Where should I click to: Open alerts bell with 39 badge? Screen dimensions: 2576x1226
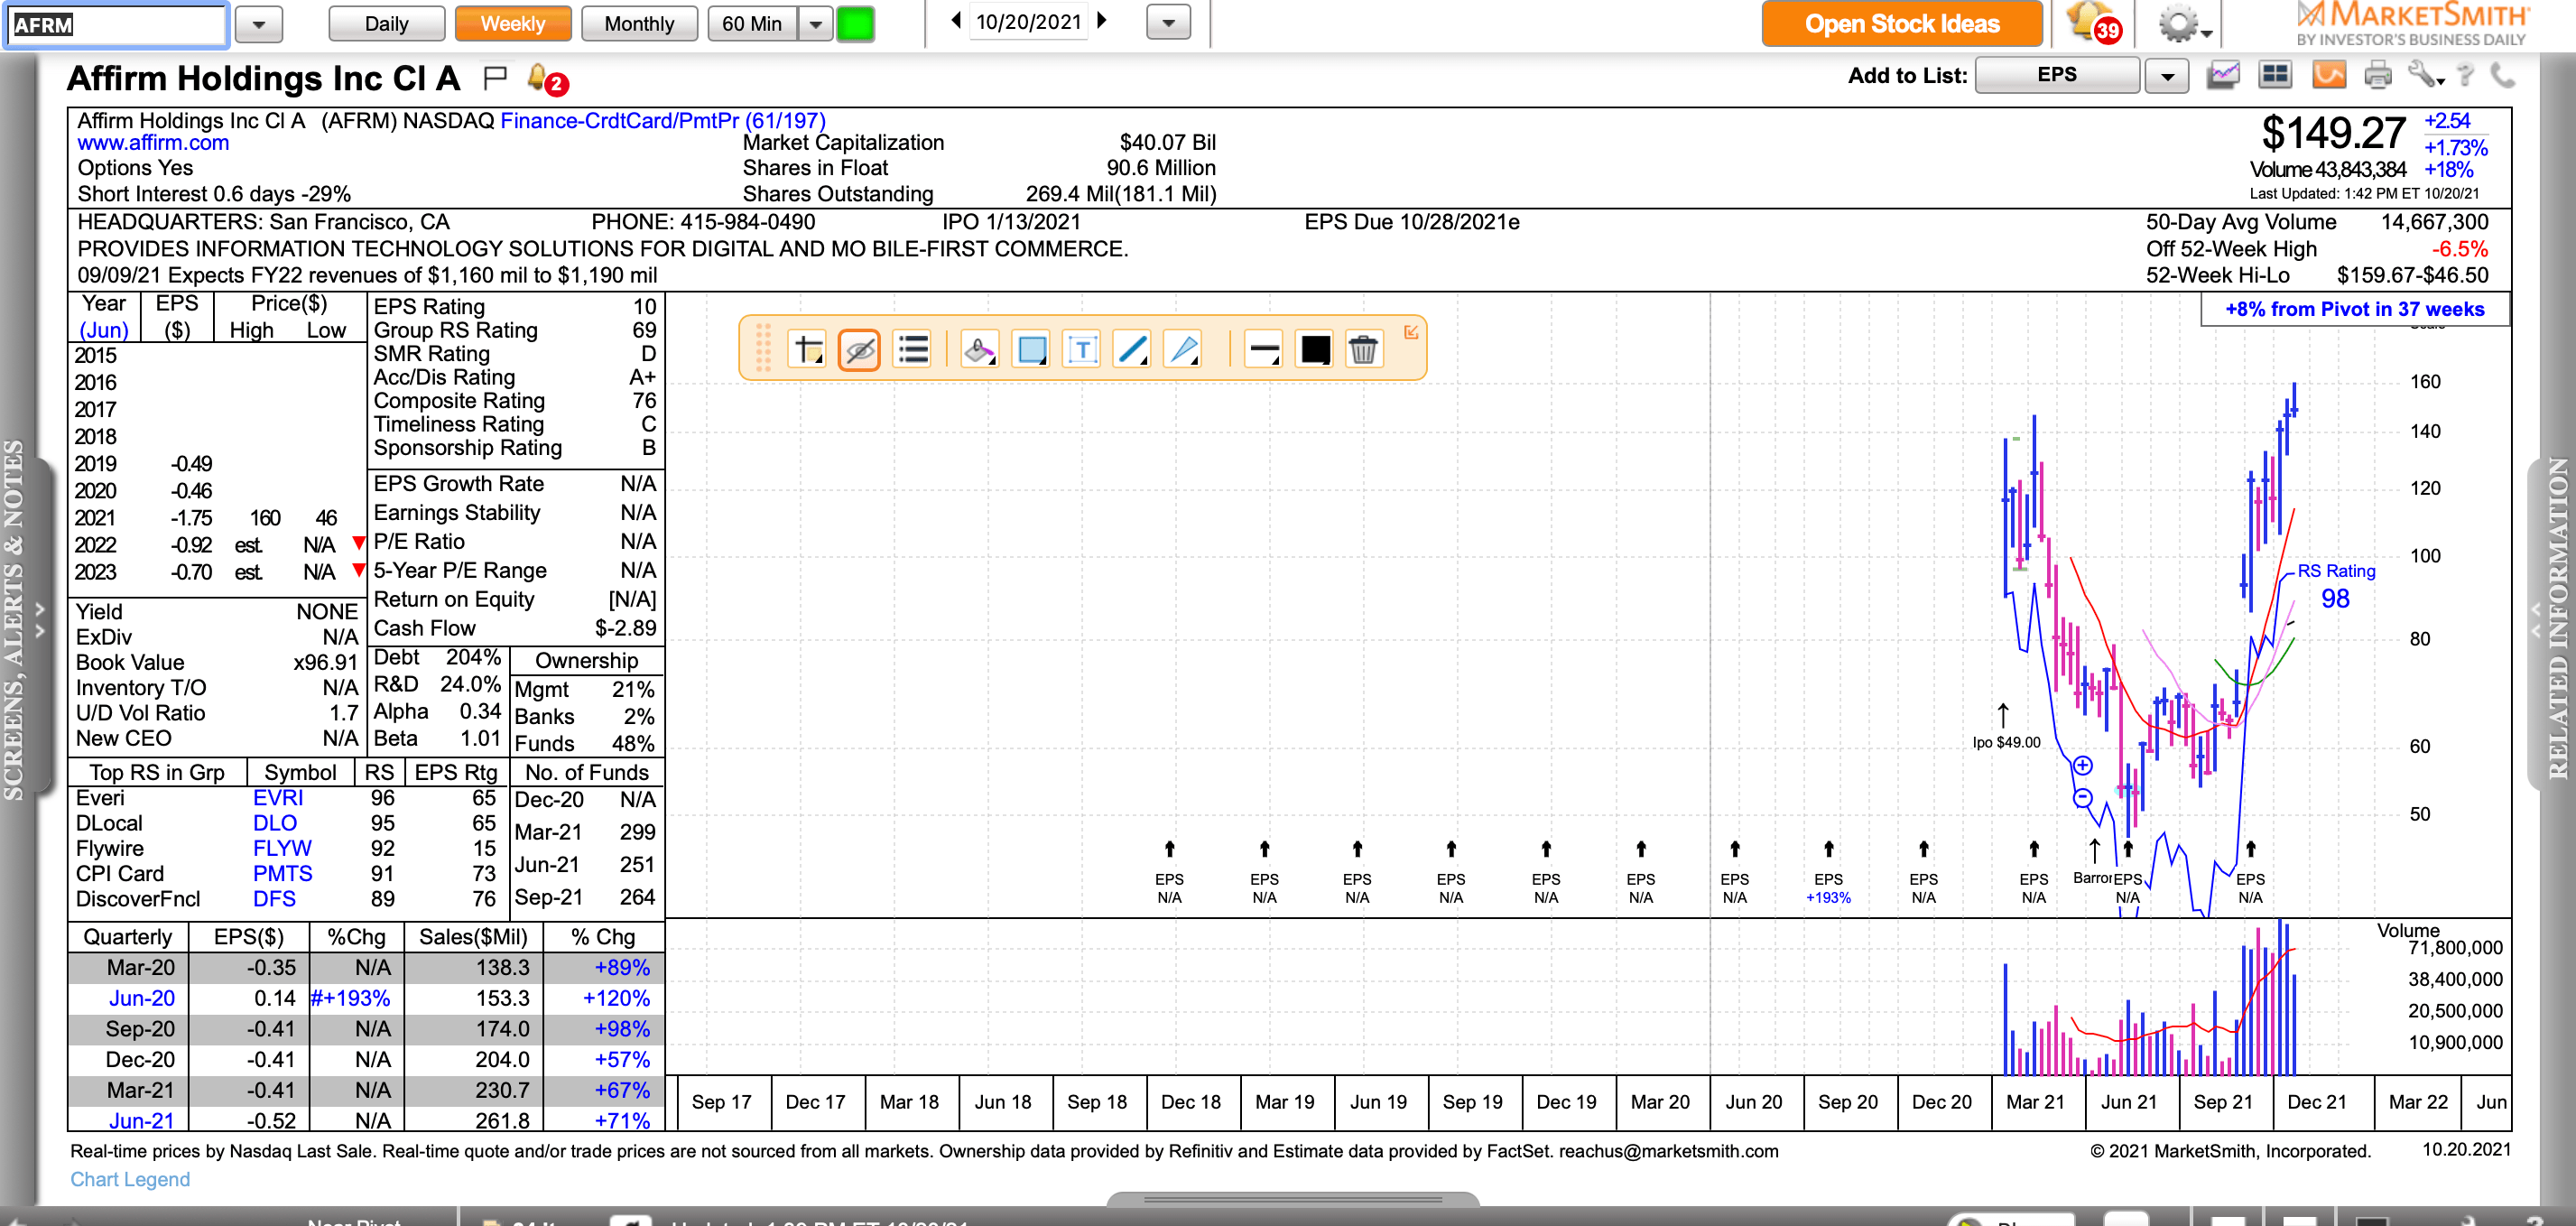(x=2092, y=23)
